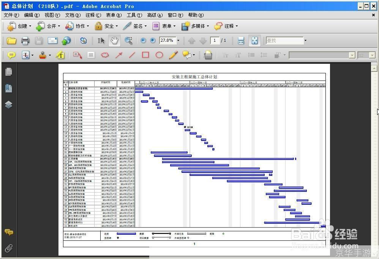This screenshot has height=259, width=379.
Task: Select the Sticky Note tool
Action: pyautogui.click(x=11, y=55)
